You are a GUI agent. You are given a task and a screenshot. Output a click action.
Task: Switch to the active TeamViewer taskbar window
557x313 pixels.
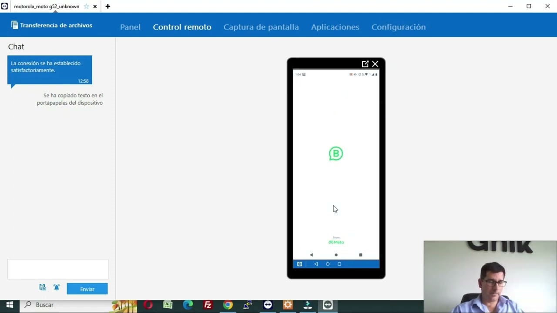coord(328,305)
